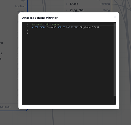Click the "branch" table name in code
The width and height of the screenshot is (131, 125).
52,27
